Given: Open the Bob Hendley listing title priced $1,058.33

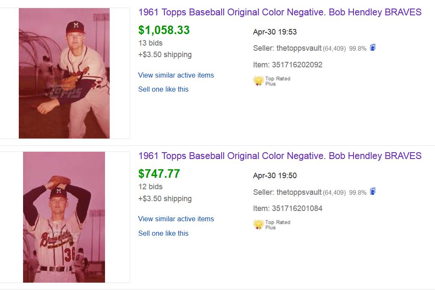Looking at the screenshot, I should click(280, 12).
